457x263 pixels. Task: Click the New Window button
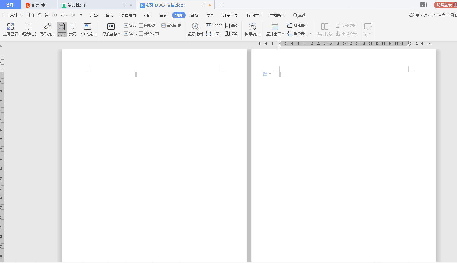coord(298,26)
